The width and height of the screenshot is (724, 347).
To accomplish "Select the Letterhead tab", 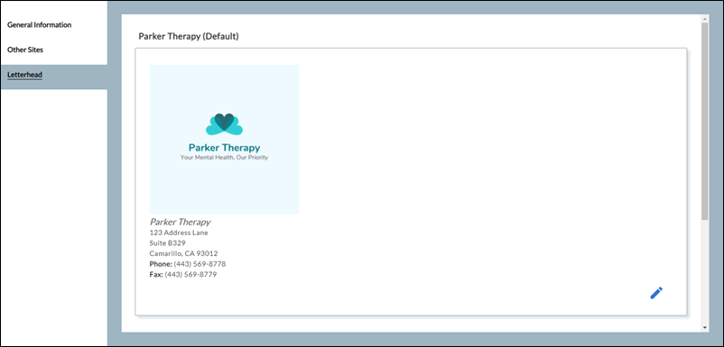I will click(25, 74).
